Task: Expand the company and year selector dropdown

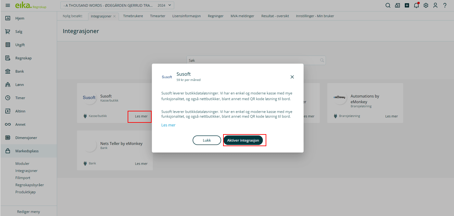Action: pyautogui.click(x=117, y=6)
